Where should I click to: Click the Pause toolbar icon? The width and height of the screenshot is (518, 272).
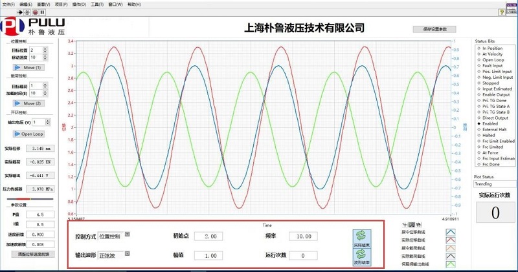pyautogui.click(x=43, y=12)
